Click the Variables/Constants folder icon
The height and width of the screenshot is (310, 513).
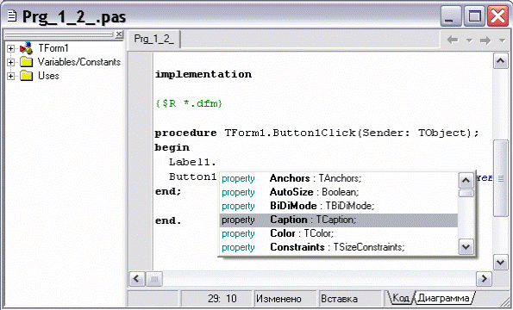point(27,62)
